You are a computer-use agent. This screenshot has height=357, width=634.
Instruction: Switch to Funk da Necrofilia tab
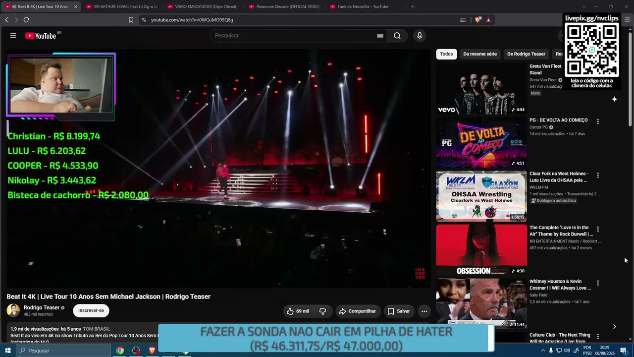[x=366, y=6]
